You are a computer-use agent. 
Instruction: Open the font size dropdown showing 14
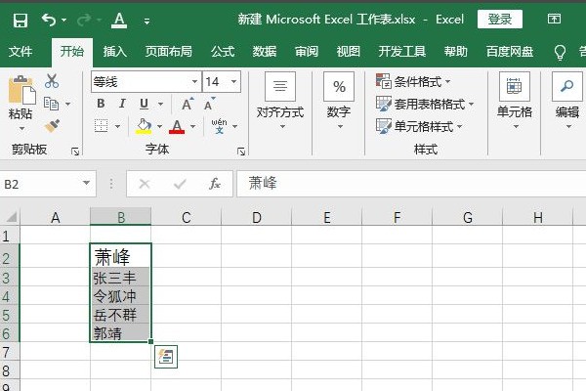[x=237, y=82]
